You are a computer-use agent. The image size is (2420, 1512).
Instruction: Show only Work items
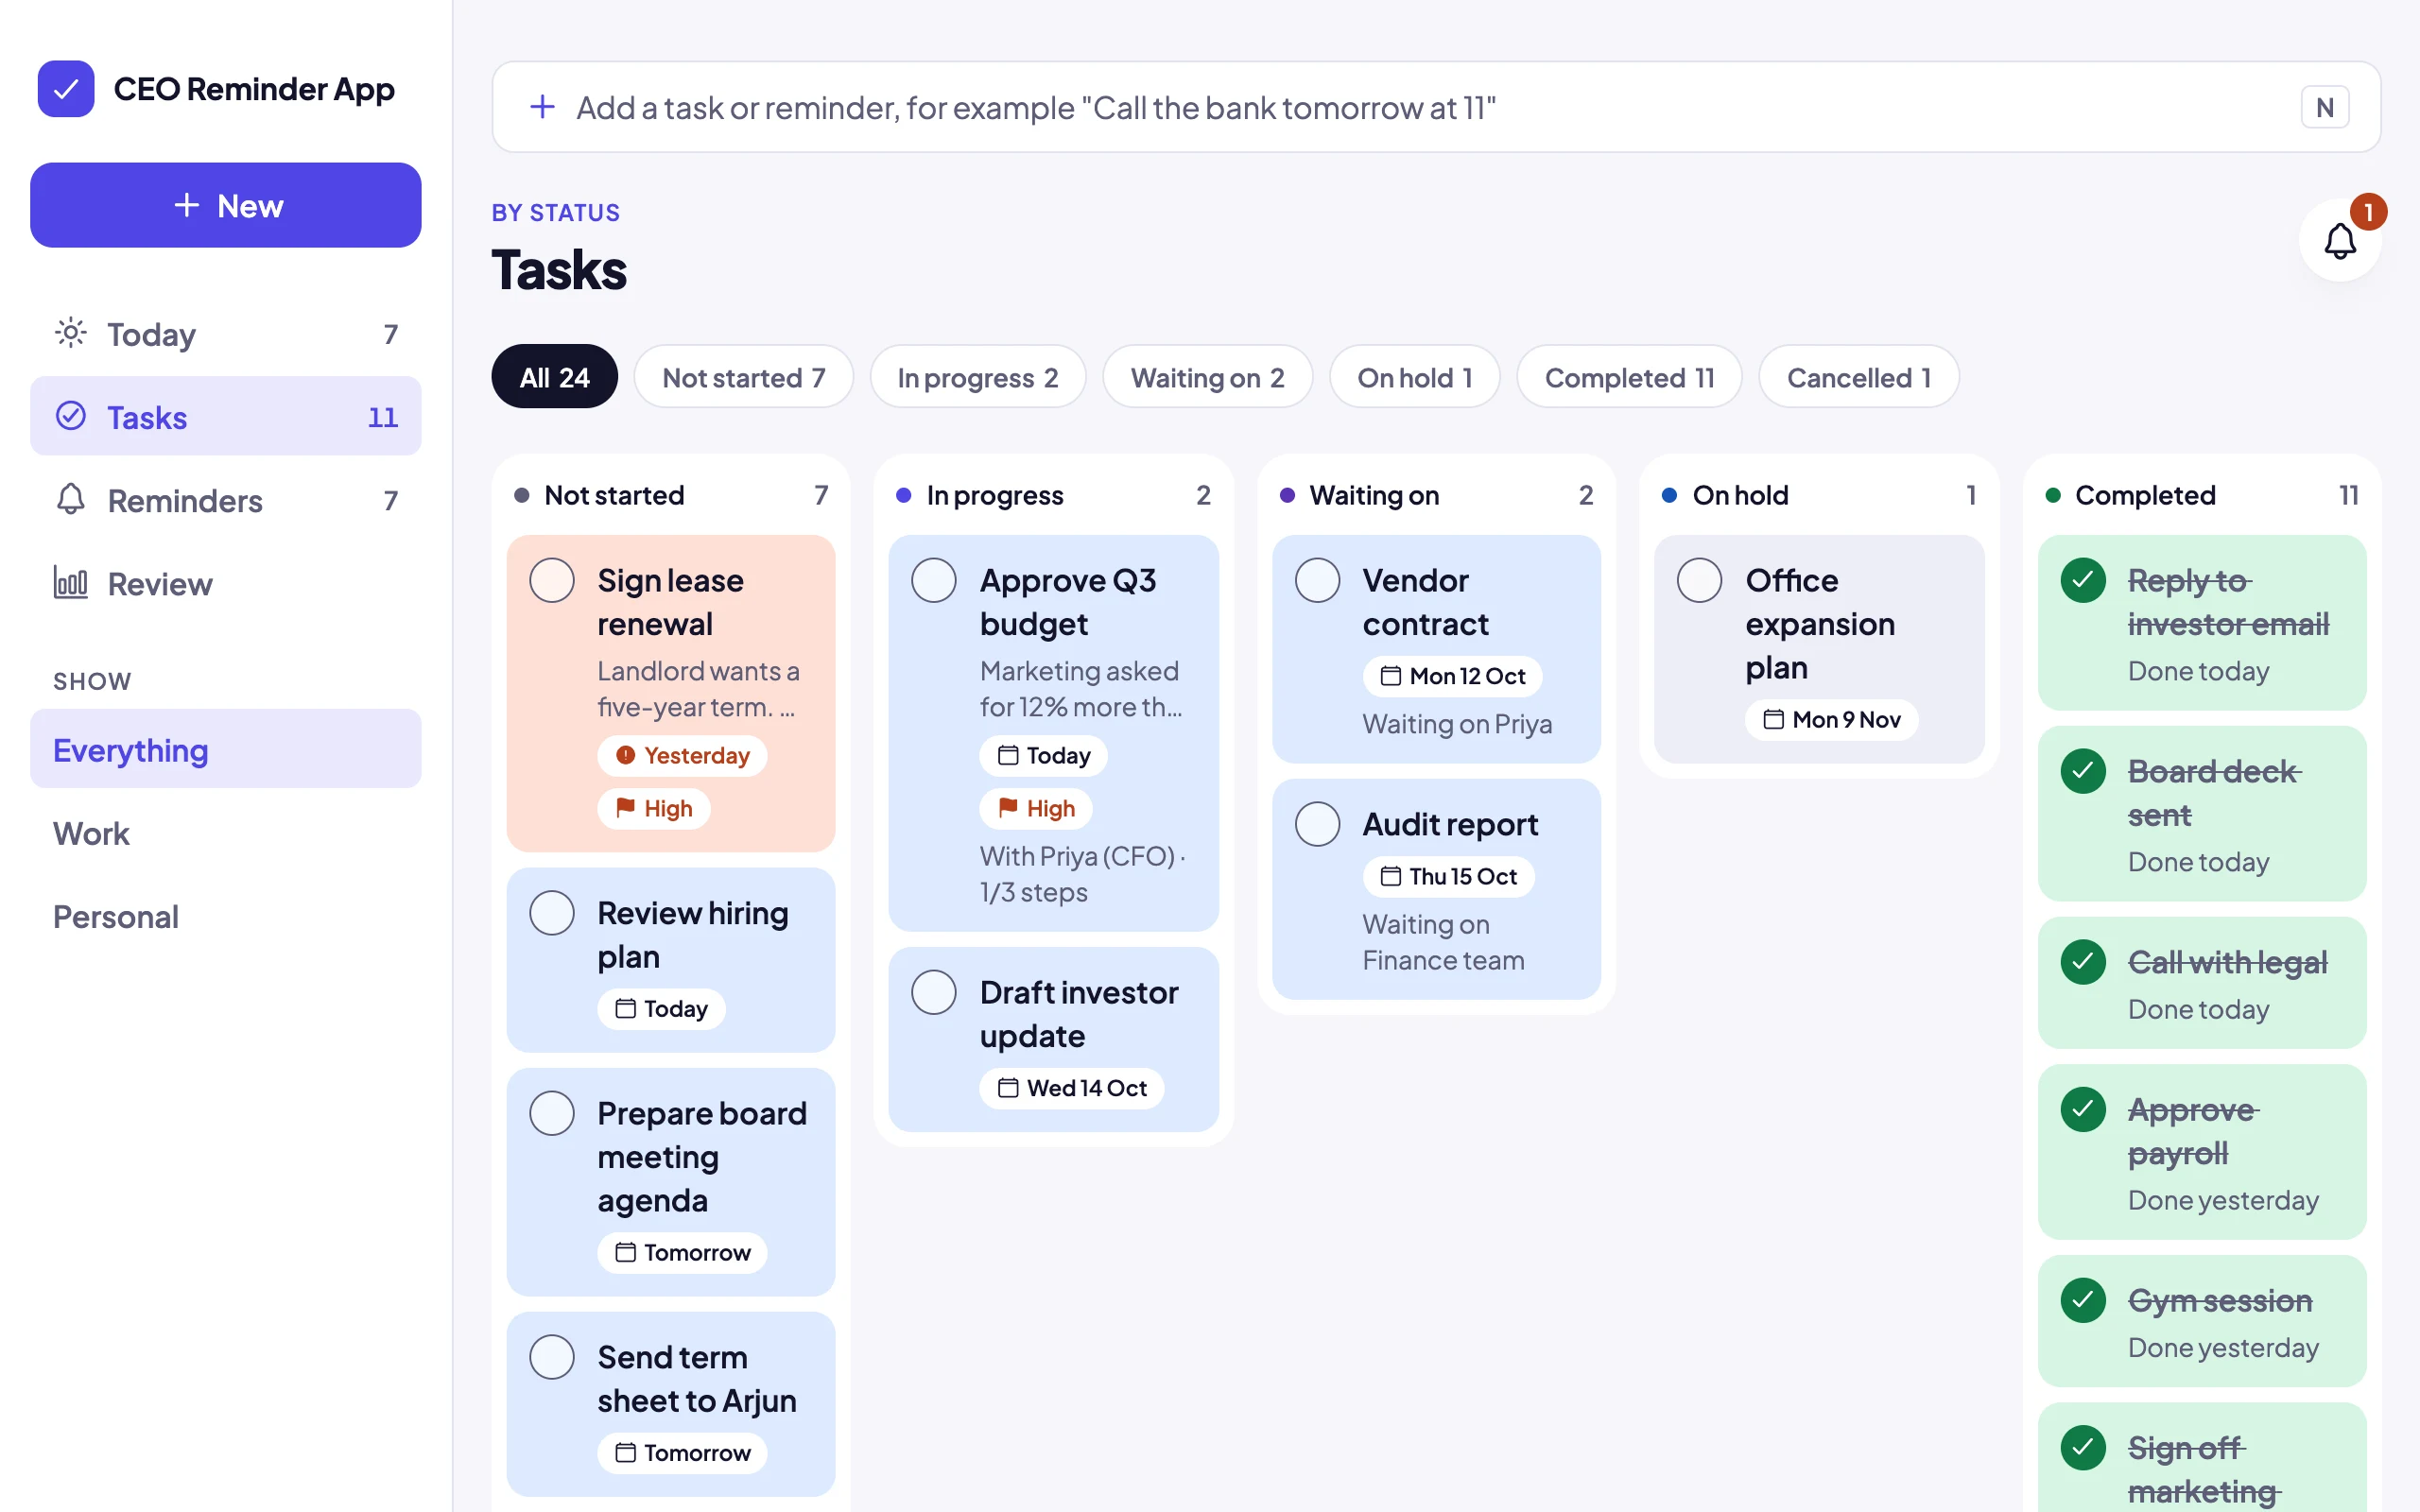tap(226, 833)
